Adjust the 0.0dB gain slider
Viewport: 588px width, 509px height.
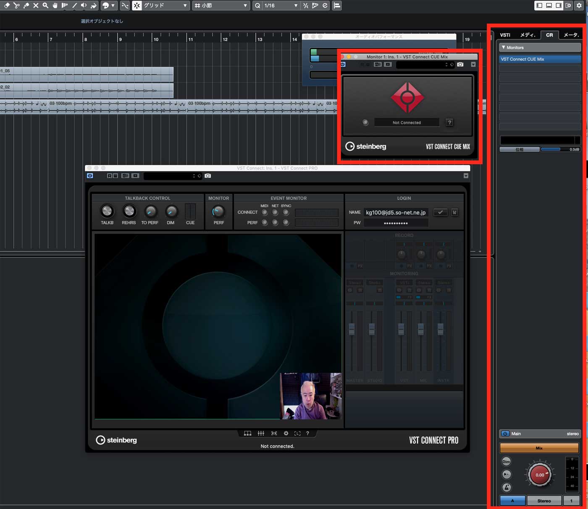(561, 149)
